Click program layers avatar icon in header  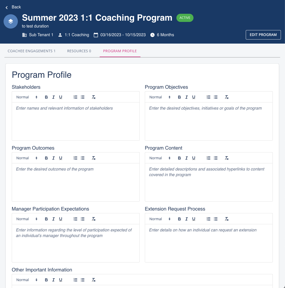11,21
